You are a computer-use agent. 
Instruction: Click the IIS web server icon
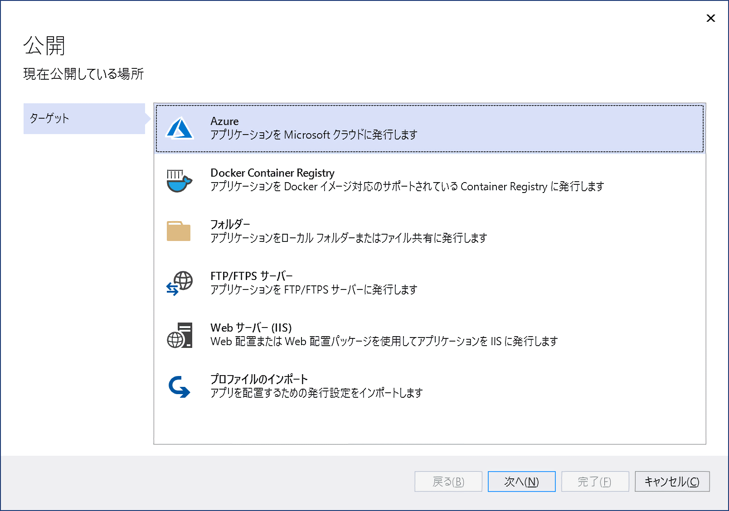(180, 335)
